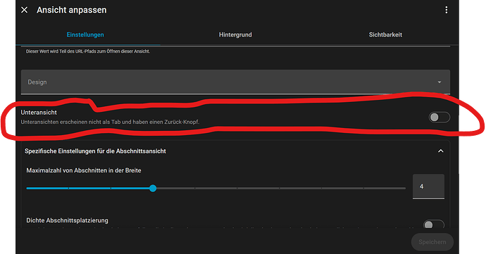Image resolution: width=486 pixels, height=254 pixels.
Task: Switch to the Hintergrund tab
Action: tap(235, 34)
